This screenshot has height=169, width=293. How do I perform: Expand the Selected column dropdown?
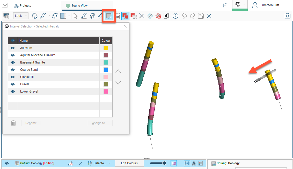(x=109, y=163)
